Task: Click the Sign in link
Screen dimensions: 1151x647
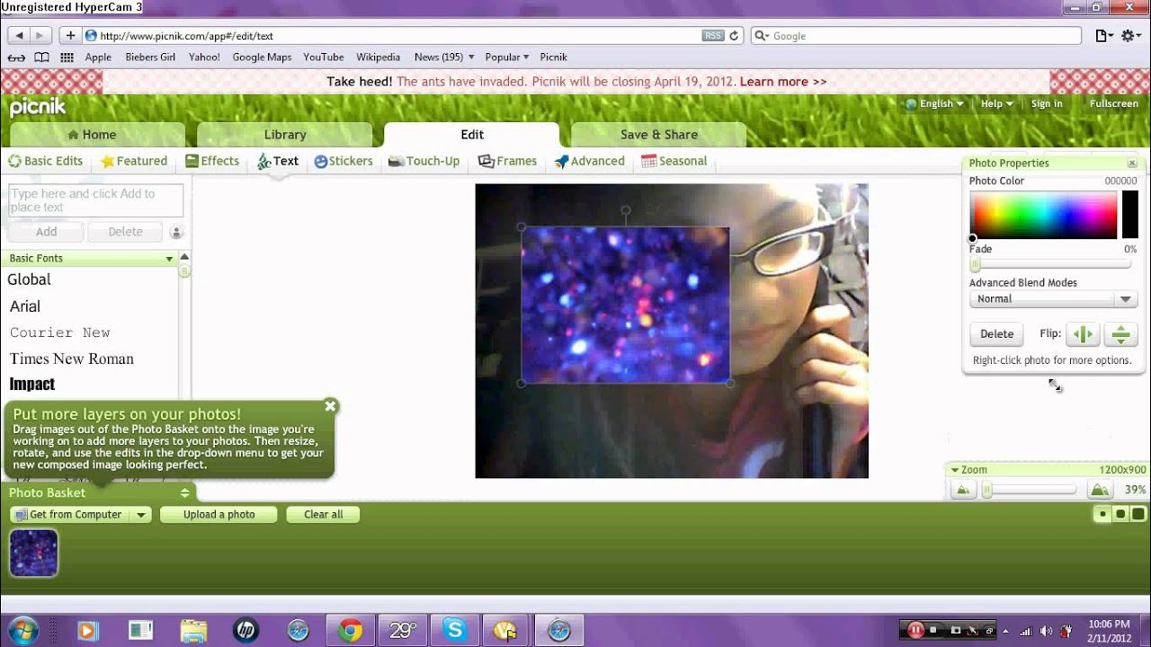Action: click(1047, 103)
